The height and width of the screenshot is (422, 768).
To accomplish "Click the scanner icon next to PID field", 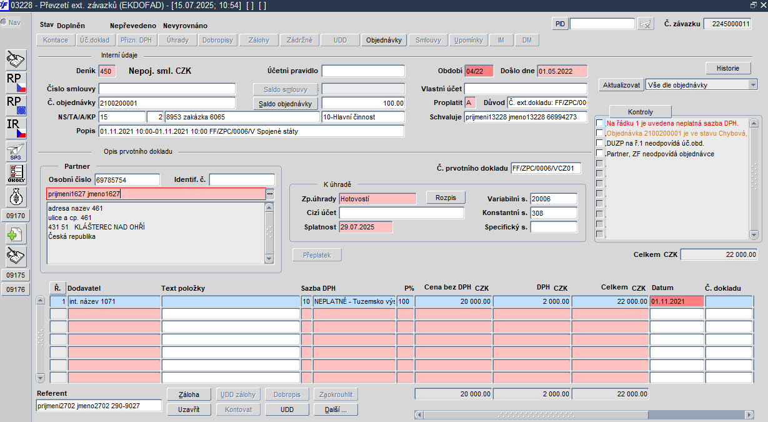I will click(x=646, y=24).
